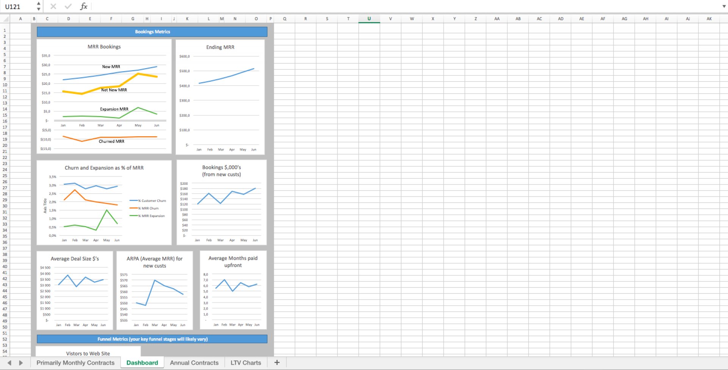Go to previous sheet with left arrow
The width and height of the screenshot is (728, 370).
[x=9, y=363]
